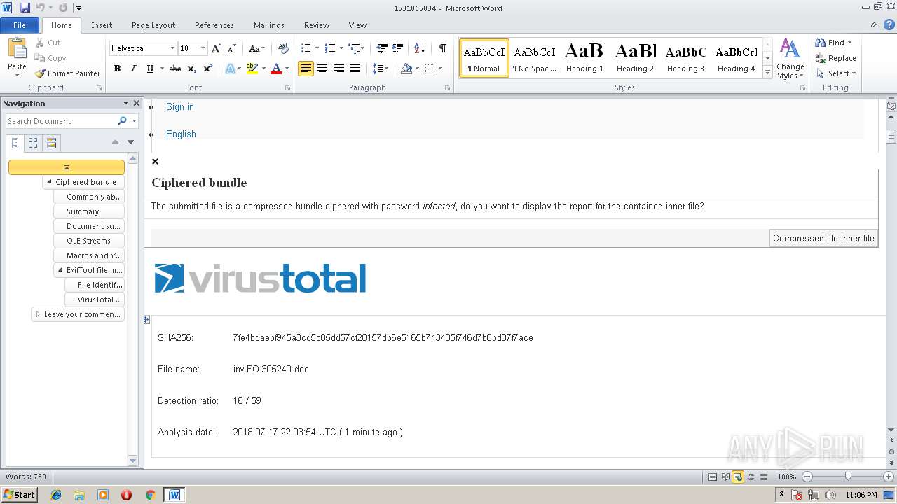Click the Search Document field
This screenshot has height=504, width=897.
(62, 121)
